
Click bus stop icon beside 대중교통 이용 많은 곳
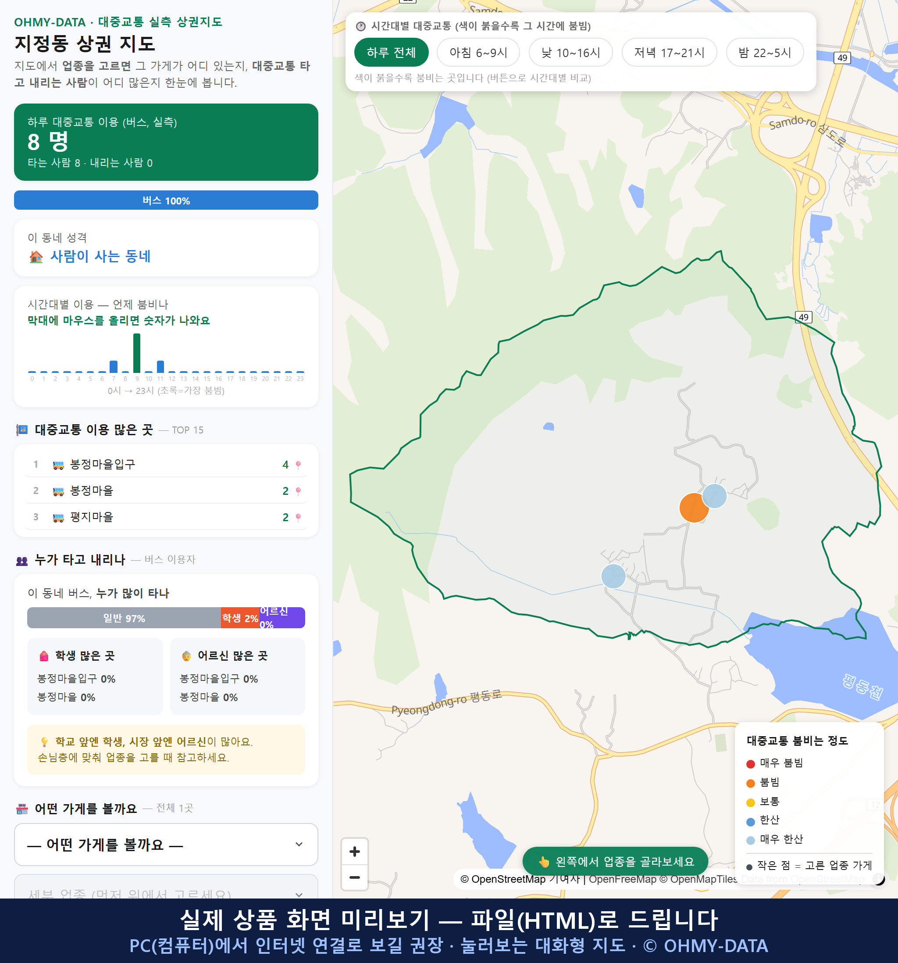(x=22, y=430)
